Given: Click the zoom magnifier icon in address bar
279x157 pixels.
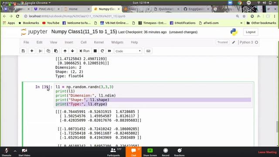Looking at the screenshot, I should (237, 16).
